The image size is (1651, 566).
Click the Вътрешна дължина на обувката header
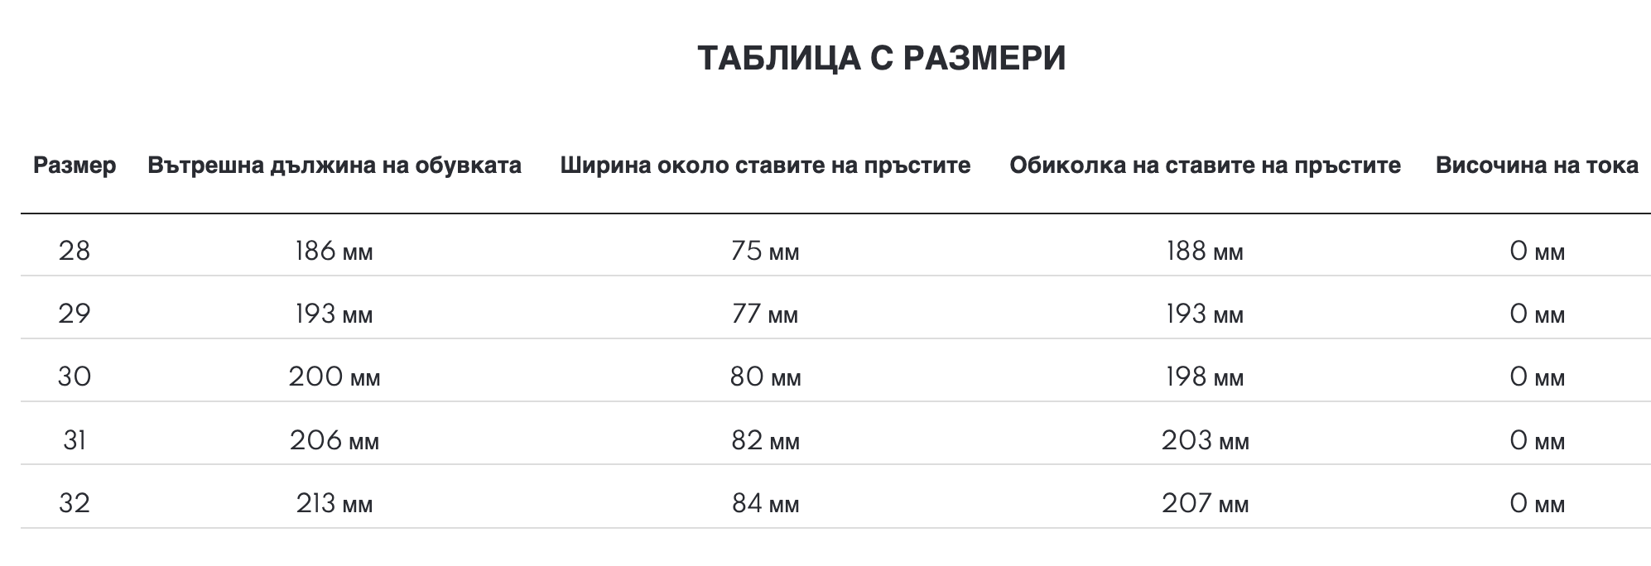(335, 165)
